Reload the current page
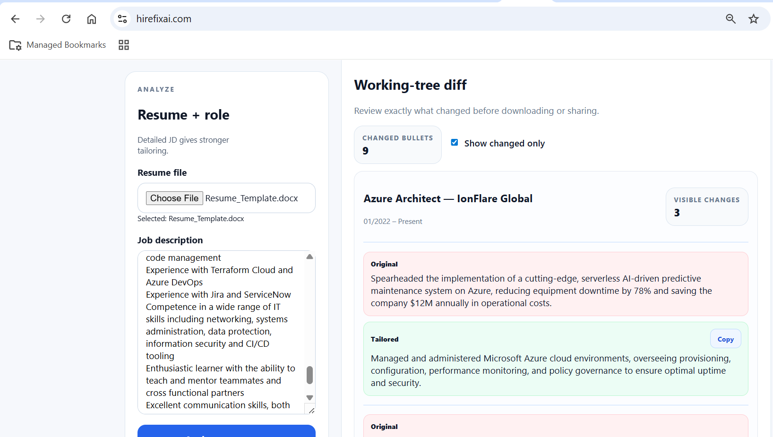 (x=66, y=19)
